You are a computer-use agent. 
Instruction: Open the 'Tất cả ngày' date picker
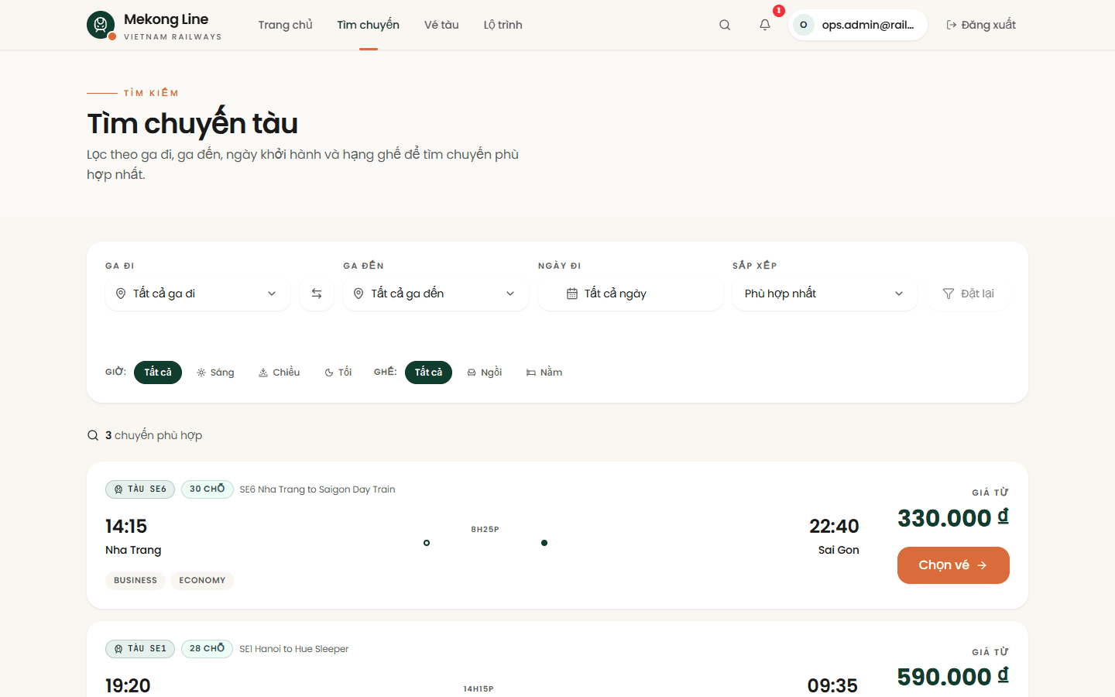(630, 294)
